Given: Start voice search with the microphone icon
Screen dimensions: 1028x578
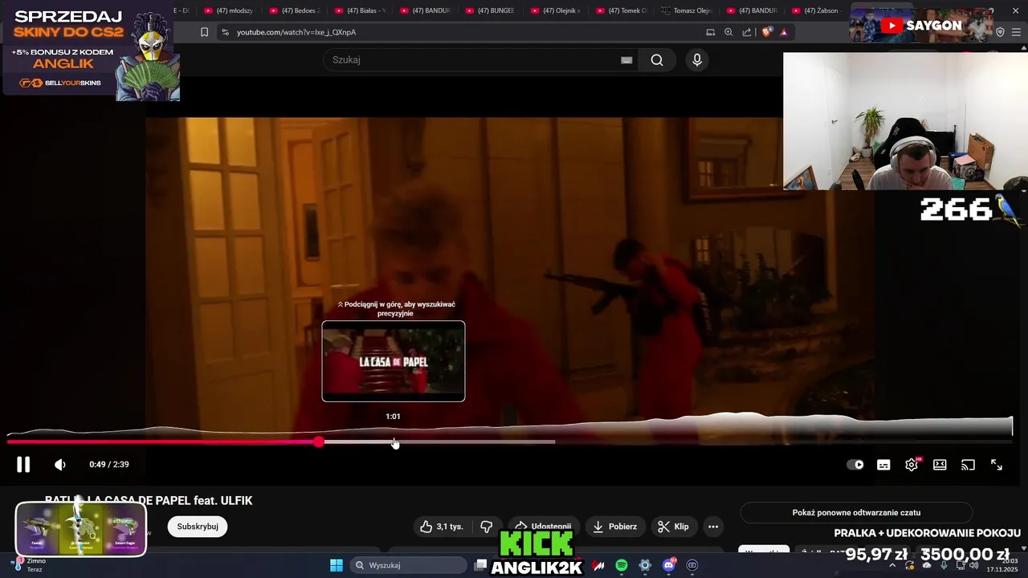Looking at the screenshot, I should pyautogui.click(x=697, y=60).
